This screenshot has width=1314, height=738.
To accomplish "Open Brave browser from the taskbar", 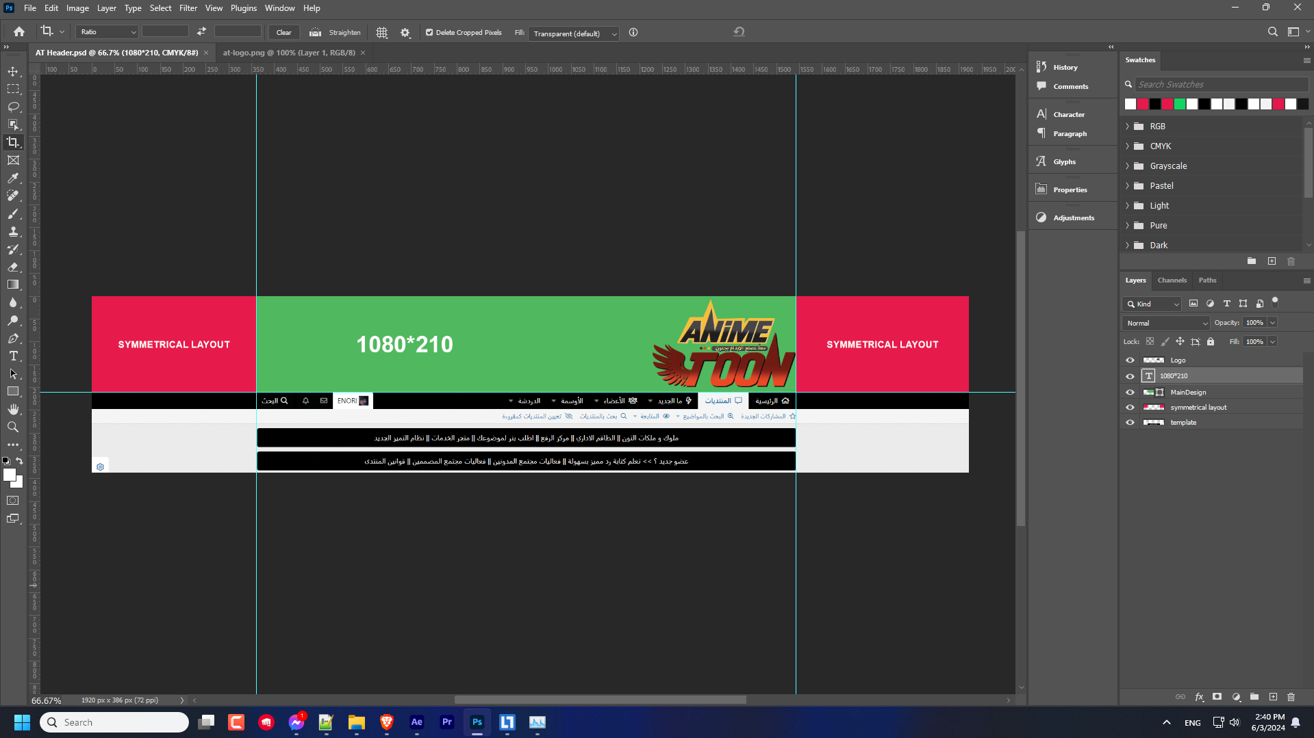I will pyautogui.click(x=387, y=722).
